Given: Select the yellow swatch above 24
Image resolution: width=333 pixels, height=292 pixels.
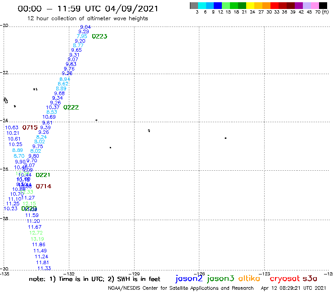Looking at the screenshot, I should (x=250, y=5).
